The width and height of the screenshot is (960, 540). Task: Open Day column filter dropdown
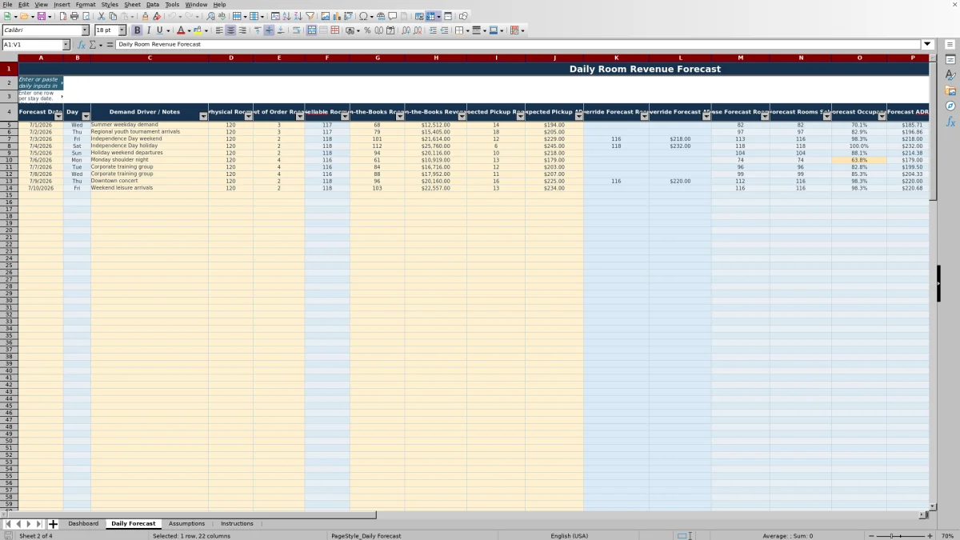tap(86, 117)
